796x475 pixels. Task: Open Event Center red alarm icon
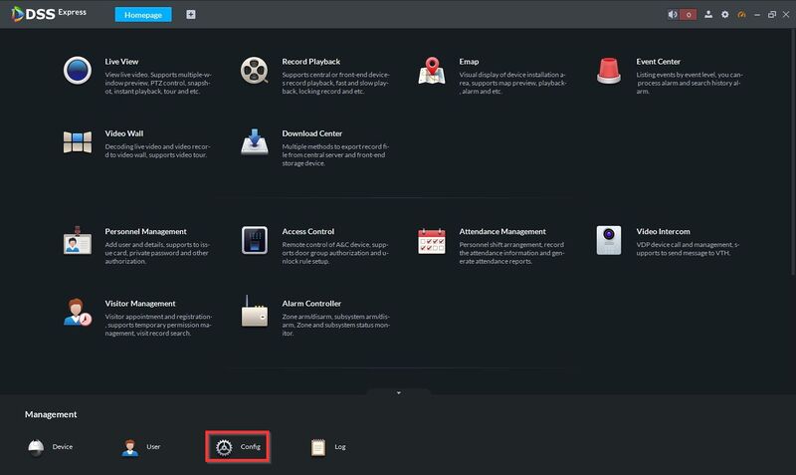click(609, 71)
